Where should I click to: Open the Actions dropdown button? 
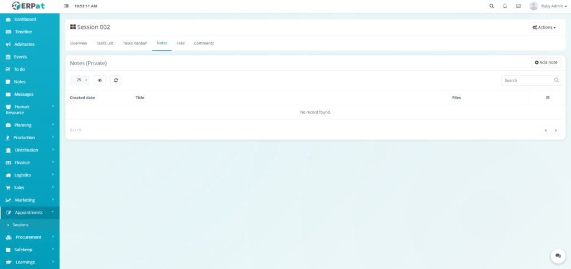(x=544, y=27)
